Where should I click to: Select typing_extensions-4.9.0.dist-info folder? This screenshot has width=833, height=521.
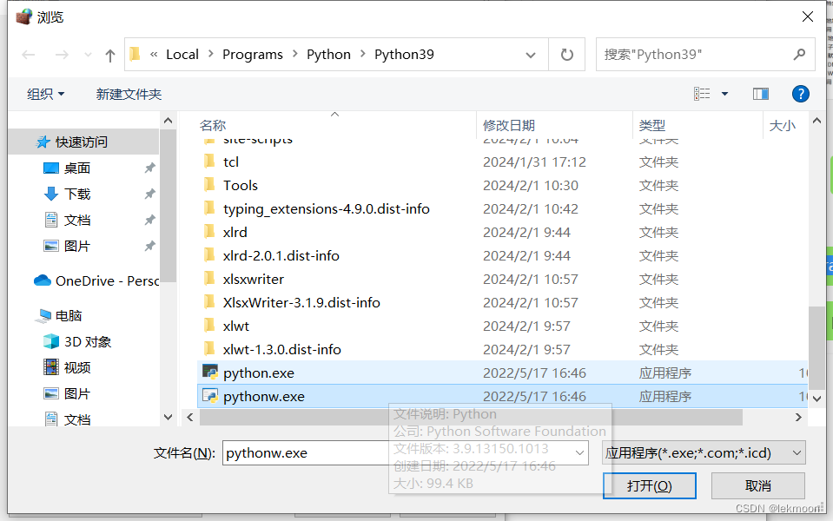[x=327, y=208]
